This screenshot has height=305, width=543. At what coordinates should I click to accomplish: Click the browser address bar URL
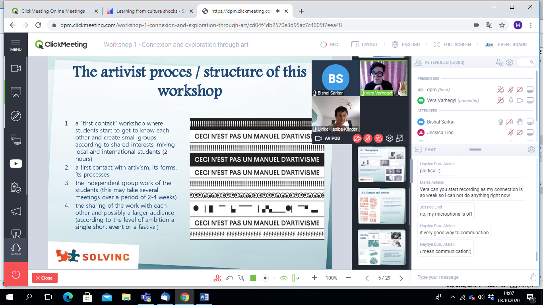(x=201, y=25)
